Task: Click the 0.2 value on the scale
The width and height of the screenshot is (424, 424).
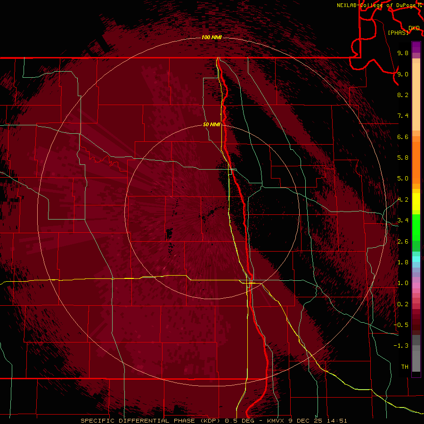Action: 403,304
